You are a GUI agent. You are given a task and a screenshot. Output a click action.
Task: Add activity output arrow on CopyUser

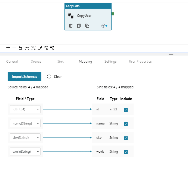click(104, 26)
